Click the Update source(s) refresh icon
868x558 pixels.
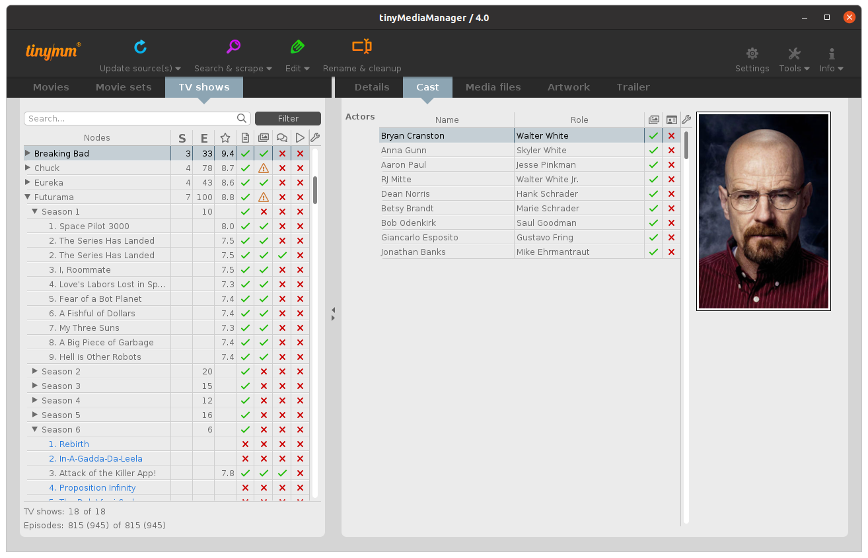140,47
